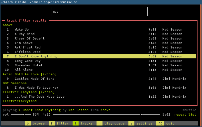Select track "River Of Deceit"
This screenshot has height=127, width=202.
pos(100,39)
